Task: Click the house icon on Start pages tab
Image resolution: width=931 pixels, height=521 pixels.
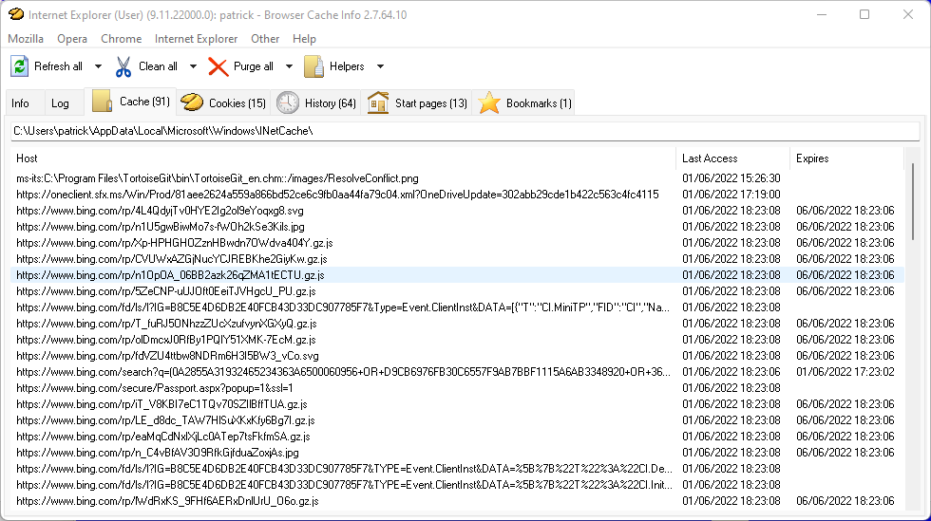Action: (x=378, y=102)
